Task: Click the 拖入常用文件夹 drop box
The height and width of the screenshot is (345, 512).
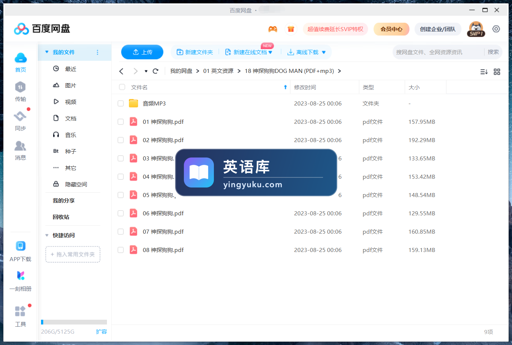Action: (73, 254)
